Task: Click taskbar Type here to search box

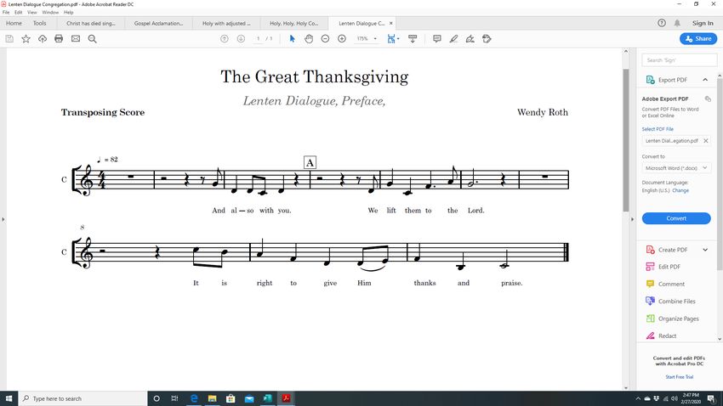Action: (x=83, y=398)
